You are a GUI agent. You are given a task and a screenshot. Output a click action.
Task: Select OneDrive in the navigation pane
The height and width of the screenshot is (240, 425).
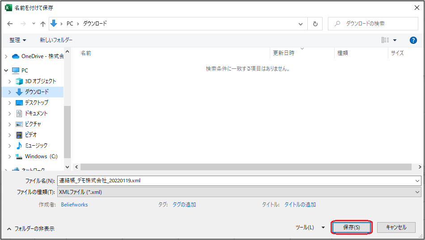coord(42,56)
